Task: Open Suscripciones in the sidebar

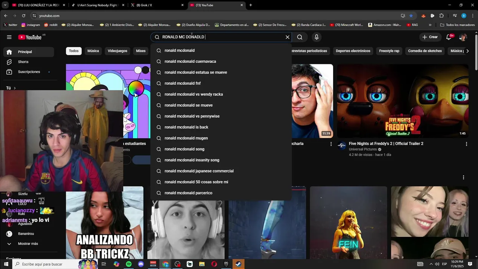Action: (x=28, y=72)
